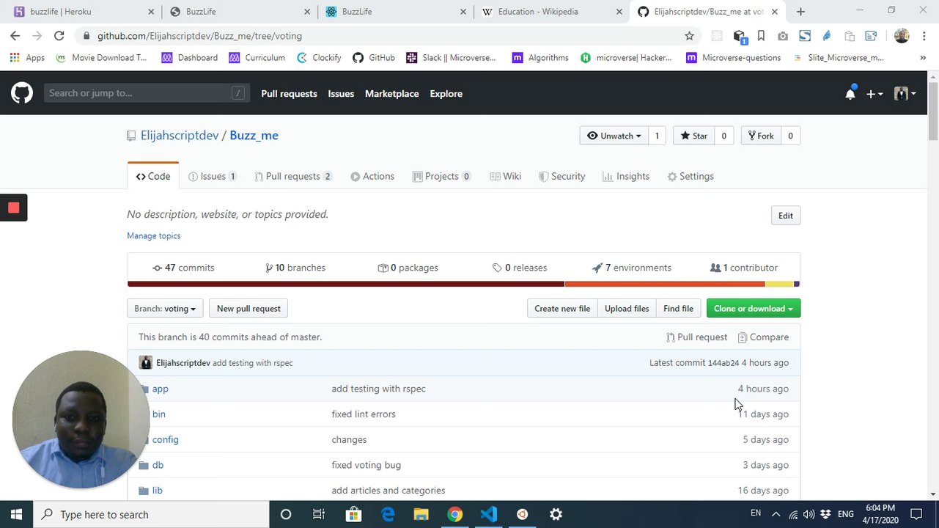
Task: Open File Explorer from the taskbar
Action: (x=421, y=514)
